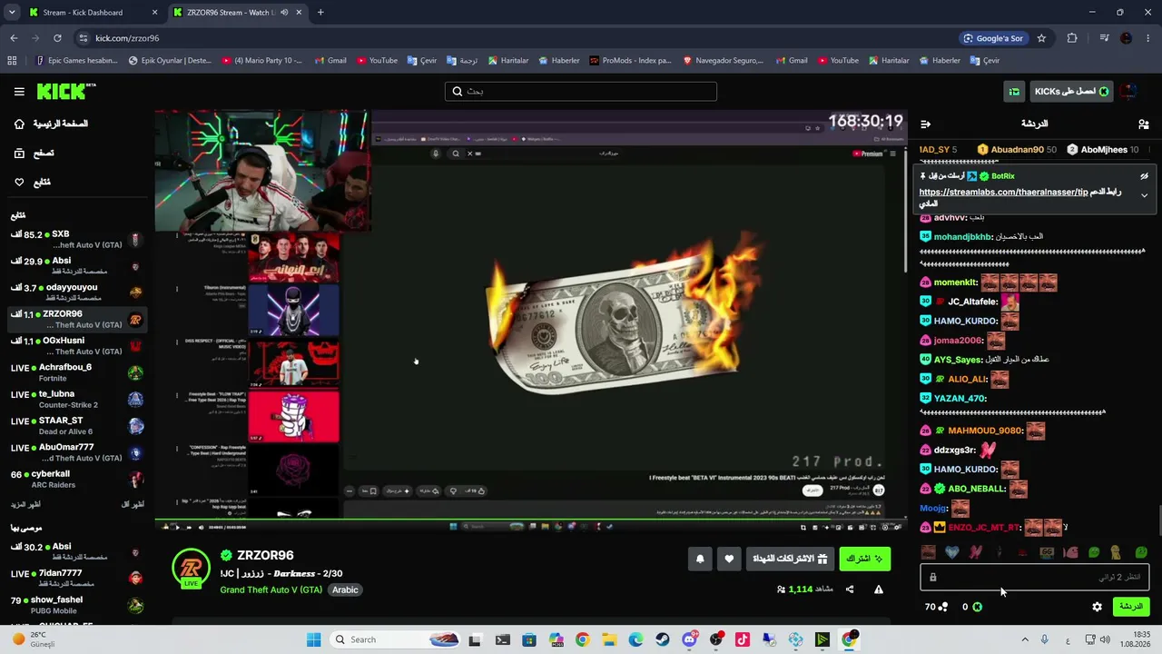Open the Kick sidebar hamburger menu
This screenshot has width=1162, height=654.
[19, 92]
